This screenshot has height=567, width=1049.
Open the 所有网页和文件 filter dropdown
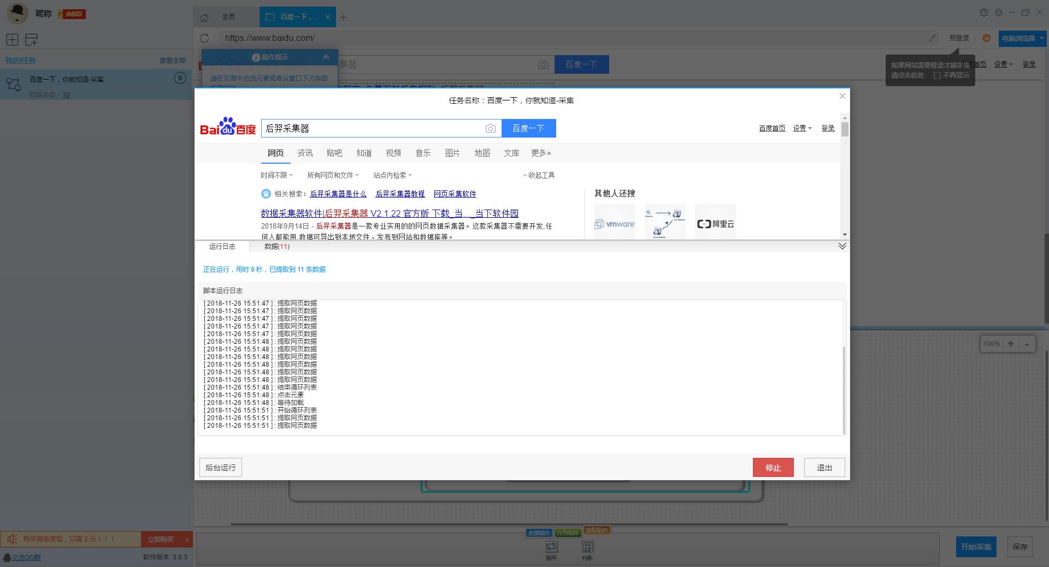click(x=333, y=175)
